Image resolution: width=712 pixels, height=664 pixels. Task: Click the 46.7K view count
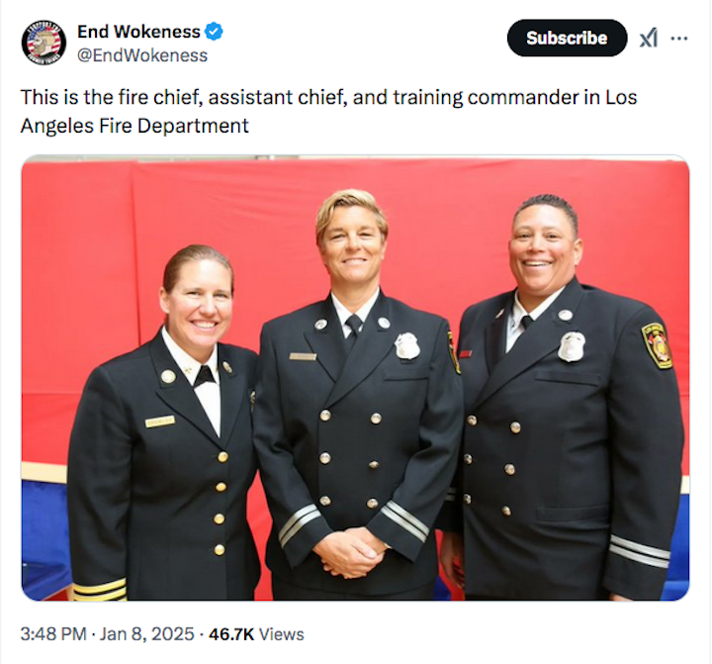click(231, 634)
